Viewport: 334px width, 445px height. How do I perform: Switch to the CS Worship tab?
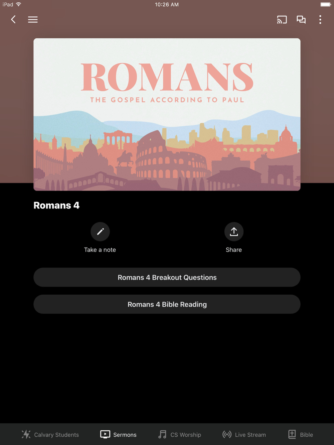pos(180,434)
